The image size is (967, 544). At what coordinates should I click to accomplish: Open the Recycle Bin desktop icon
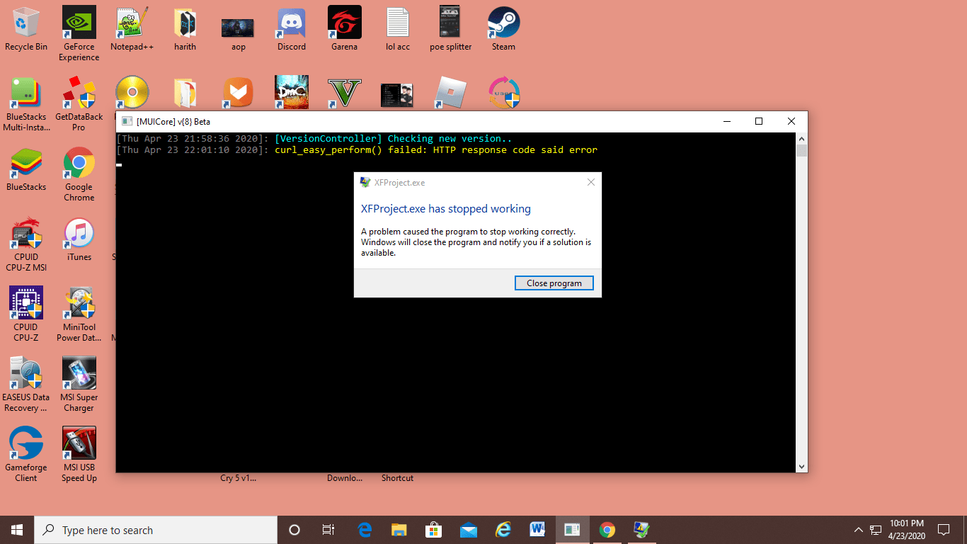point(26,29)
